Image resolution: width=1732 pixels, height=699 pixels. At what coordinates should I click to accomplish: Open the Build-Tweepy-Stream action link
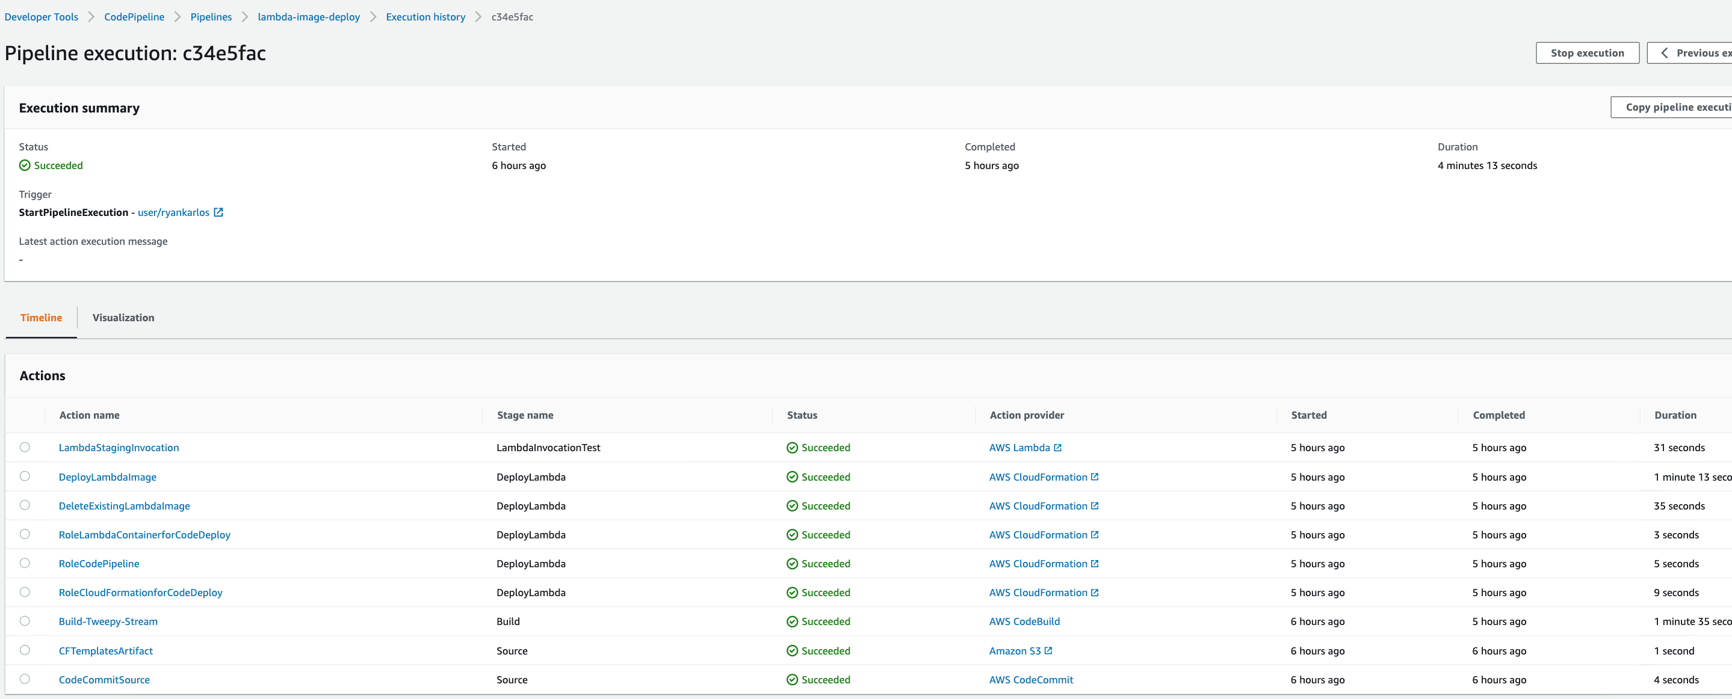pyautogui.click(x=108, y=622)
